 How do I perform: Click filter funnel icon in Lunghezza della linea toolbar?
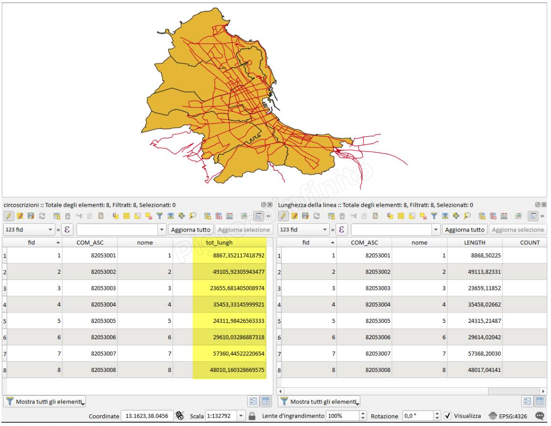point(434,216)
